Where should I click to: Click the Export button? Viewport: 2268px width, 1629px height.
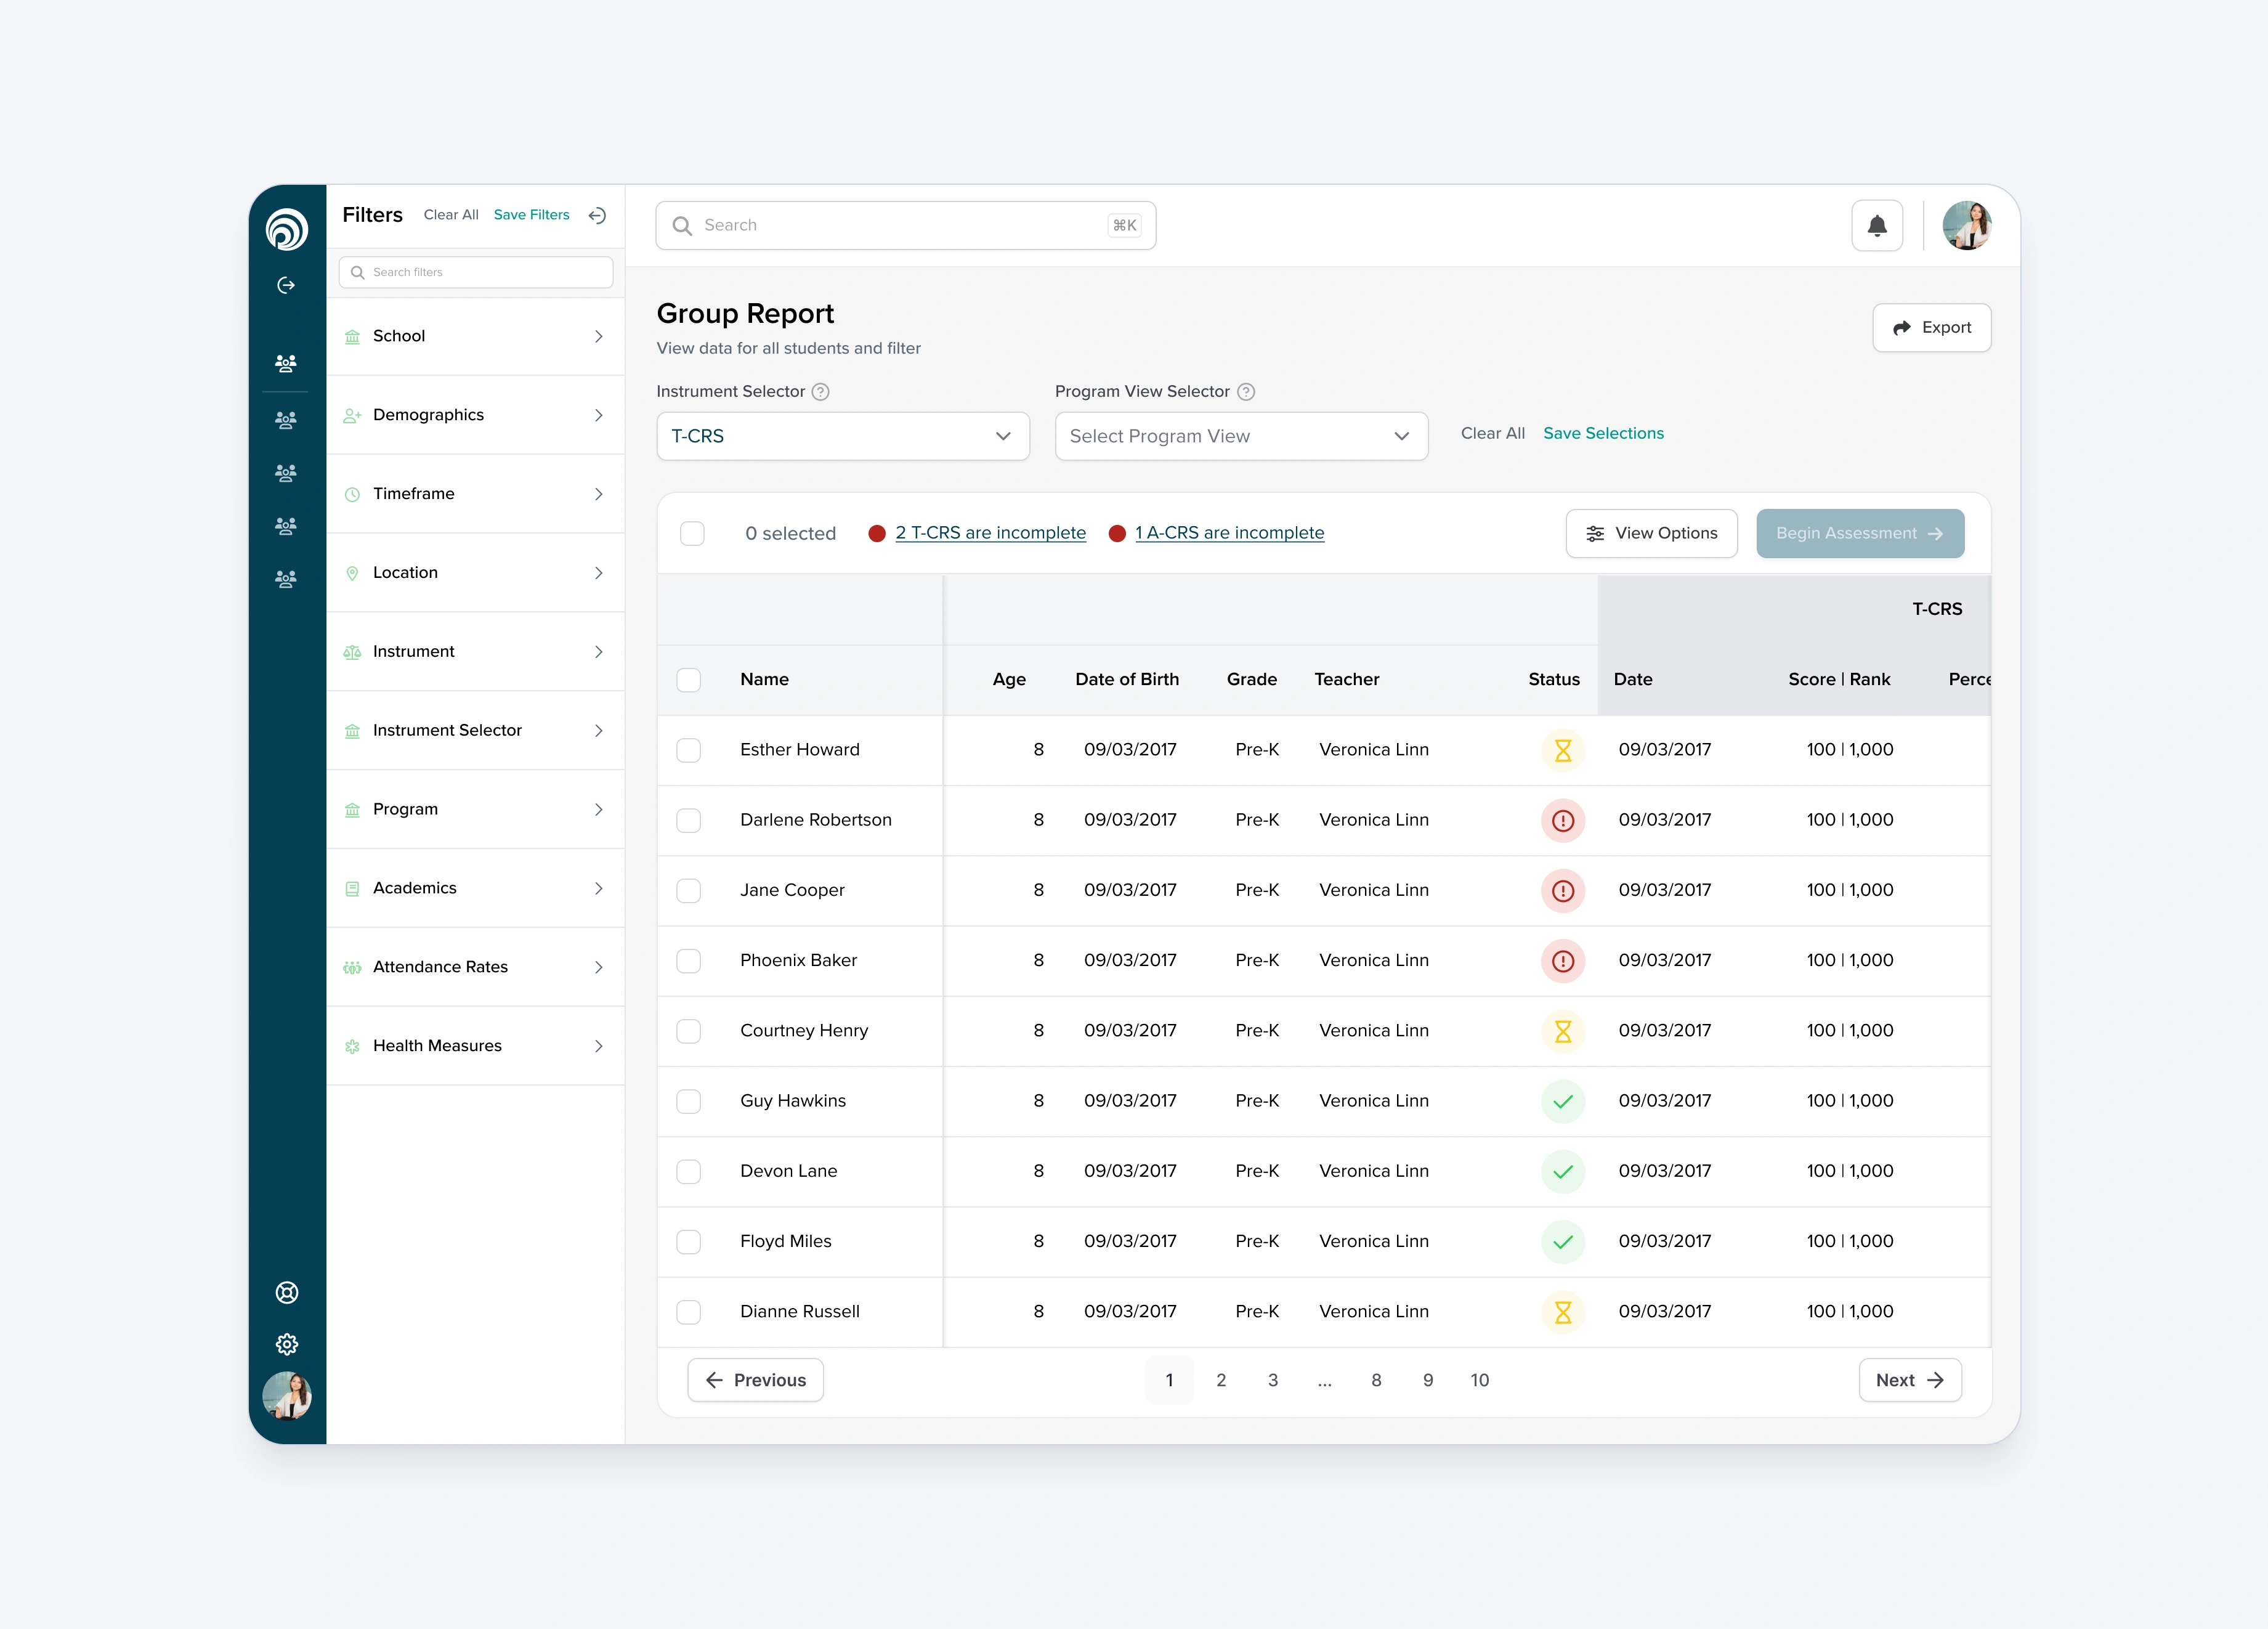pos(1931,328)
